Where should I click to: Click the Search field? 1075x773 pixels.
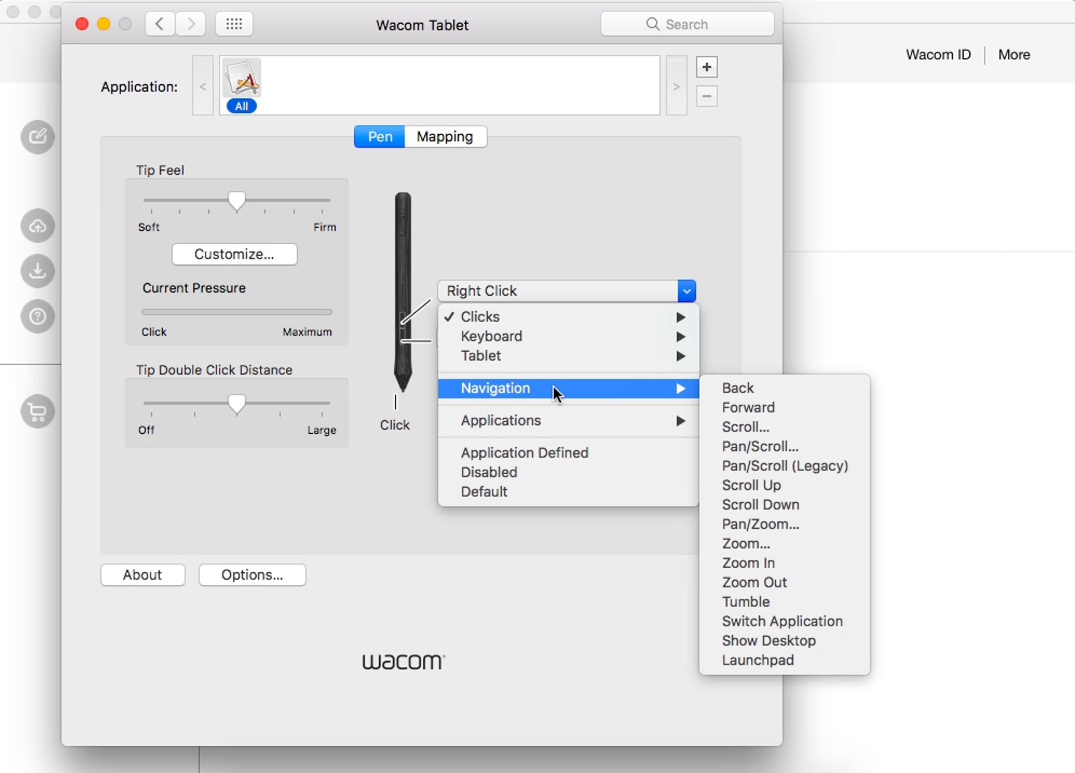[687, 24]
